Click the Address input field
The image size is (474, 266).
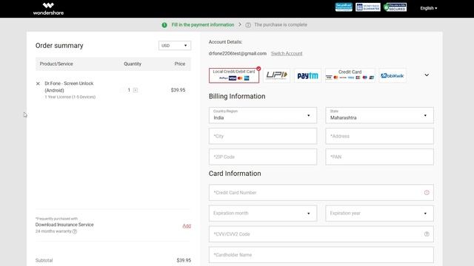click(379, 136)
